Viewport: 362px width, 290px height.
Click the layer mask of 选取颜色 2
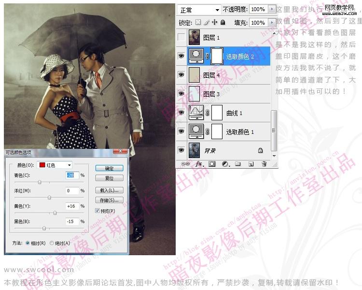click(217, 56)
